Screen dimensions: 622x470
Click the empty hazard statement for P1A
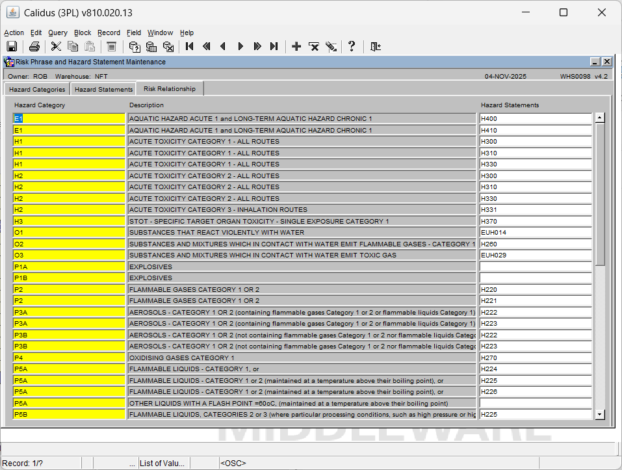coord(535,267)
